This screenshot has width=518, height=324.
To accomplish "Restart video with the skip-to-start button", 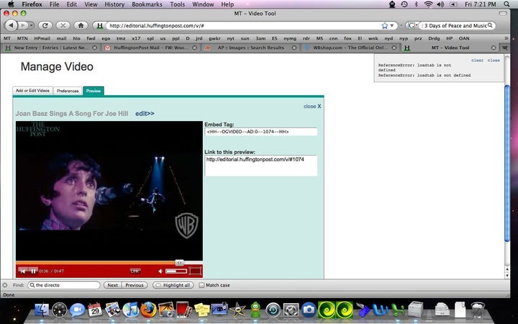I will [x=23, y=271].
